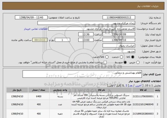Select product code 213189020280003
The image size is (167, 118).
coord(143,114)
